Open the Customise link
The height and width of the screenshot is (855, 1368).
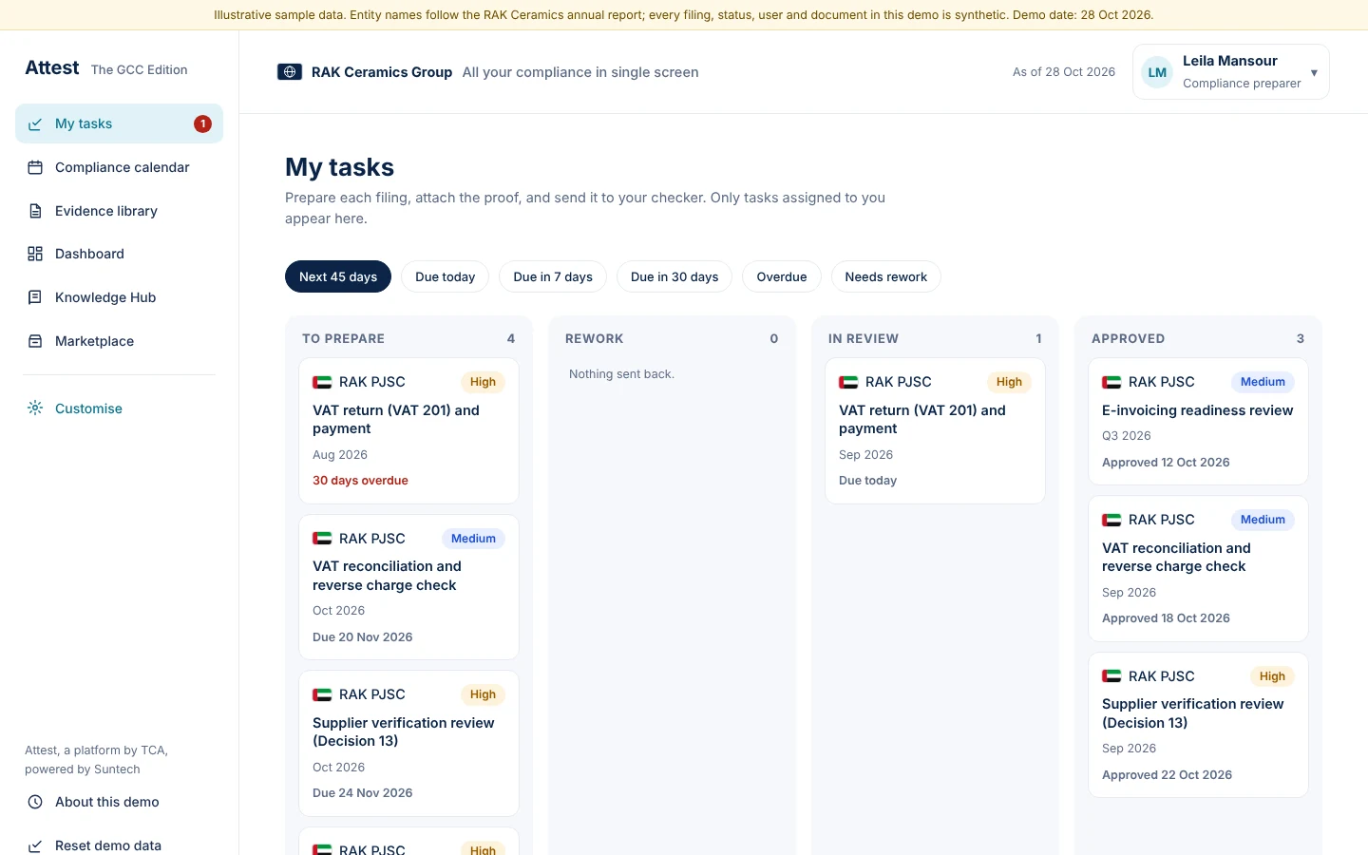pyautogui.click(x=120, y=408)
